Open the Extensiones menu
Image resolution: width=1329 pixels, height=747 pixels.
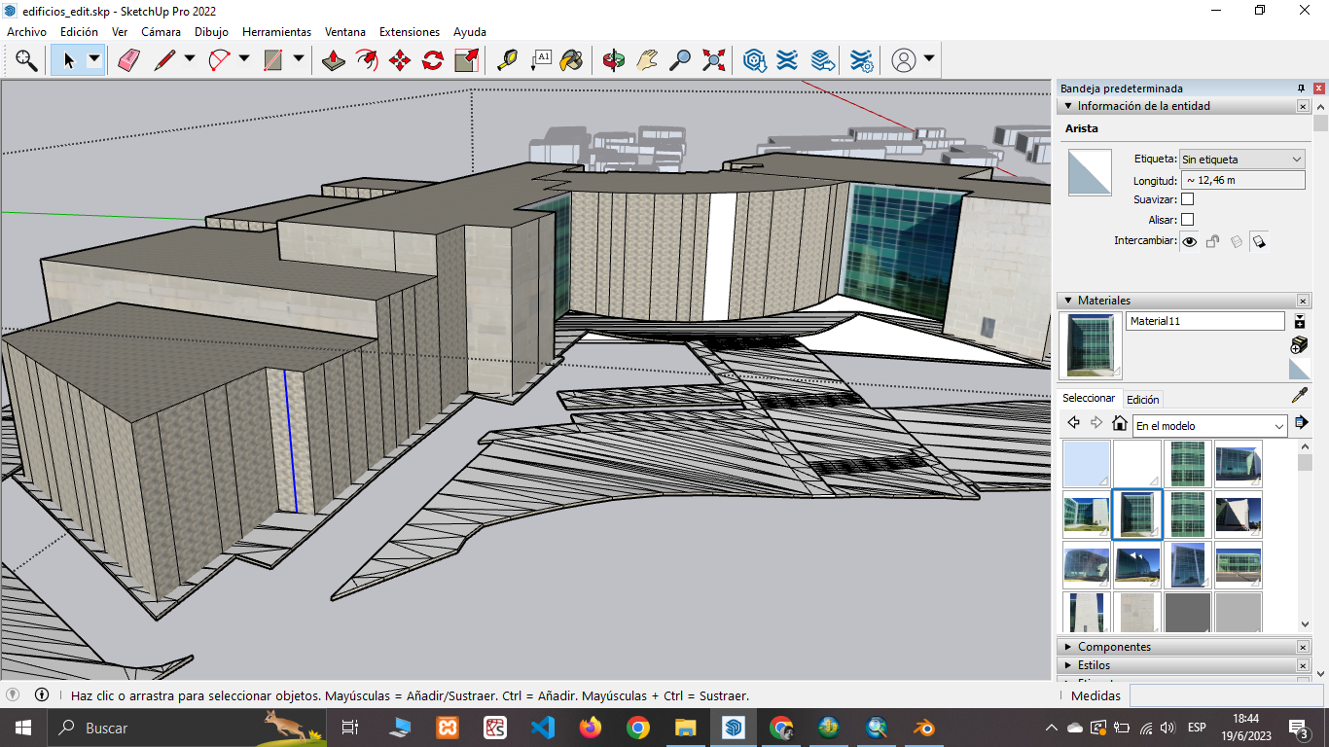pos(409,32)
